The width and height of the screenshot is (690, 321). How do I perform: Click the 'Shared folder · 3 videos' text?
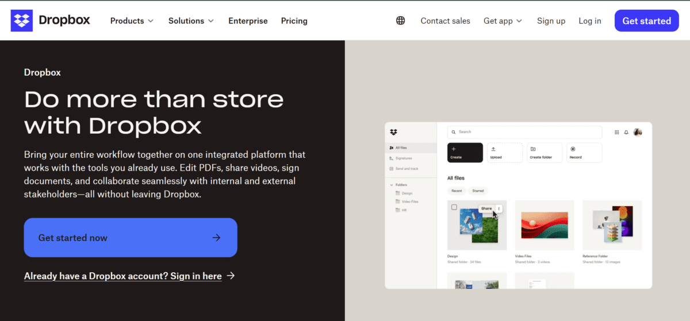(x=532, y=262)
